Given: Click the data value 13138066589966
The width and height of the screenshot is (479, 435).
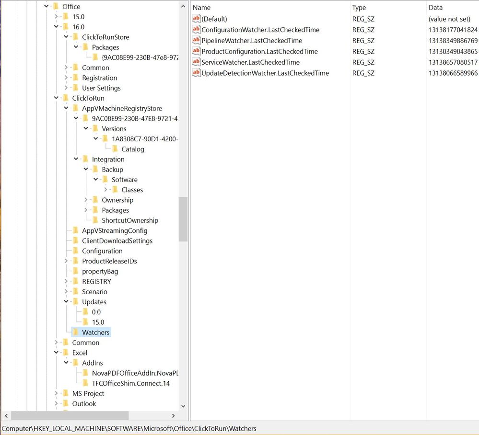Looking at the screenshot, I should click(453, 73).
